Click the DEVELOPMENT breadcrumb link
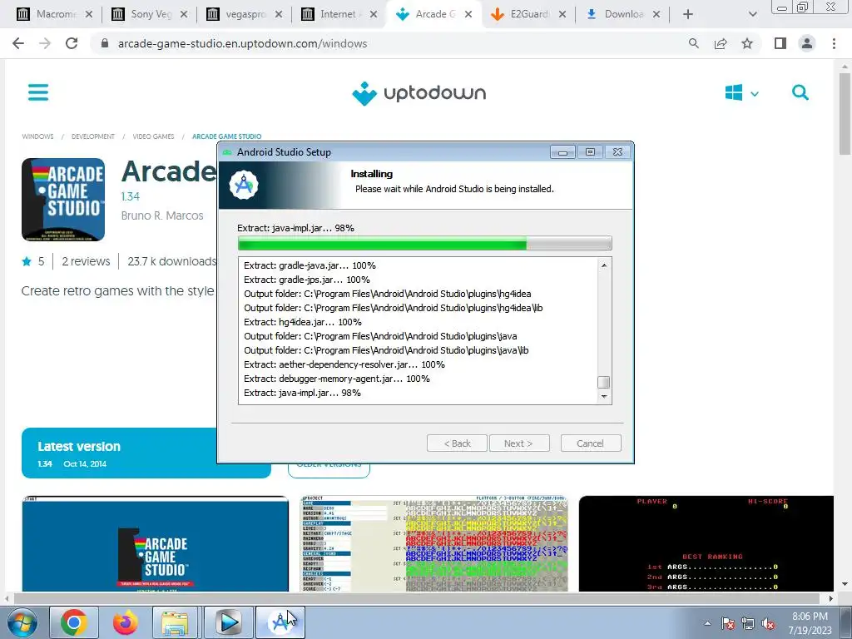852x639 pixels. coord(93,136)
